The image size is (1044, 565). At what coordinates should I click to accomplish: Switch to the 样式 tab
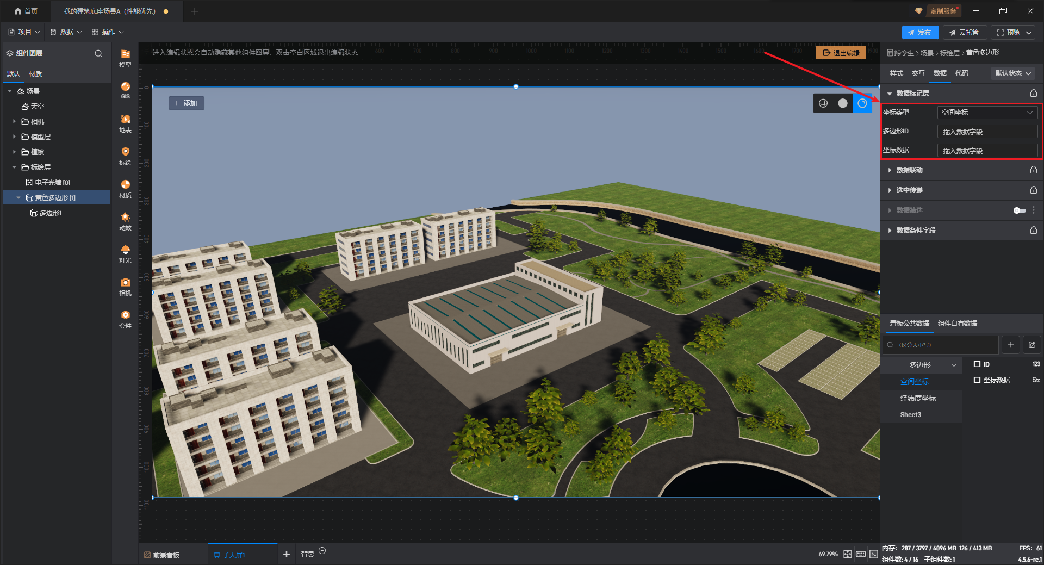(896, 73)
